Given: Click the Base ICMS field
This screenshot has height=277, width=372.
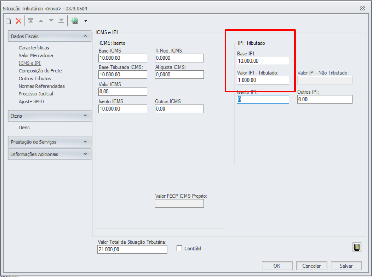Looking at the screenshot, I should click(x=123, y=58).
